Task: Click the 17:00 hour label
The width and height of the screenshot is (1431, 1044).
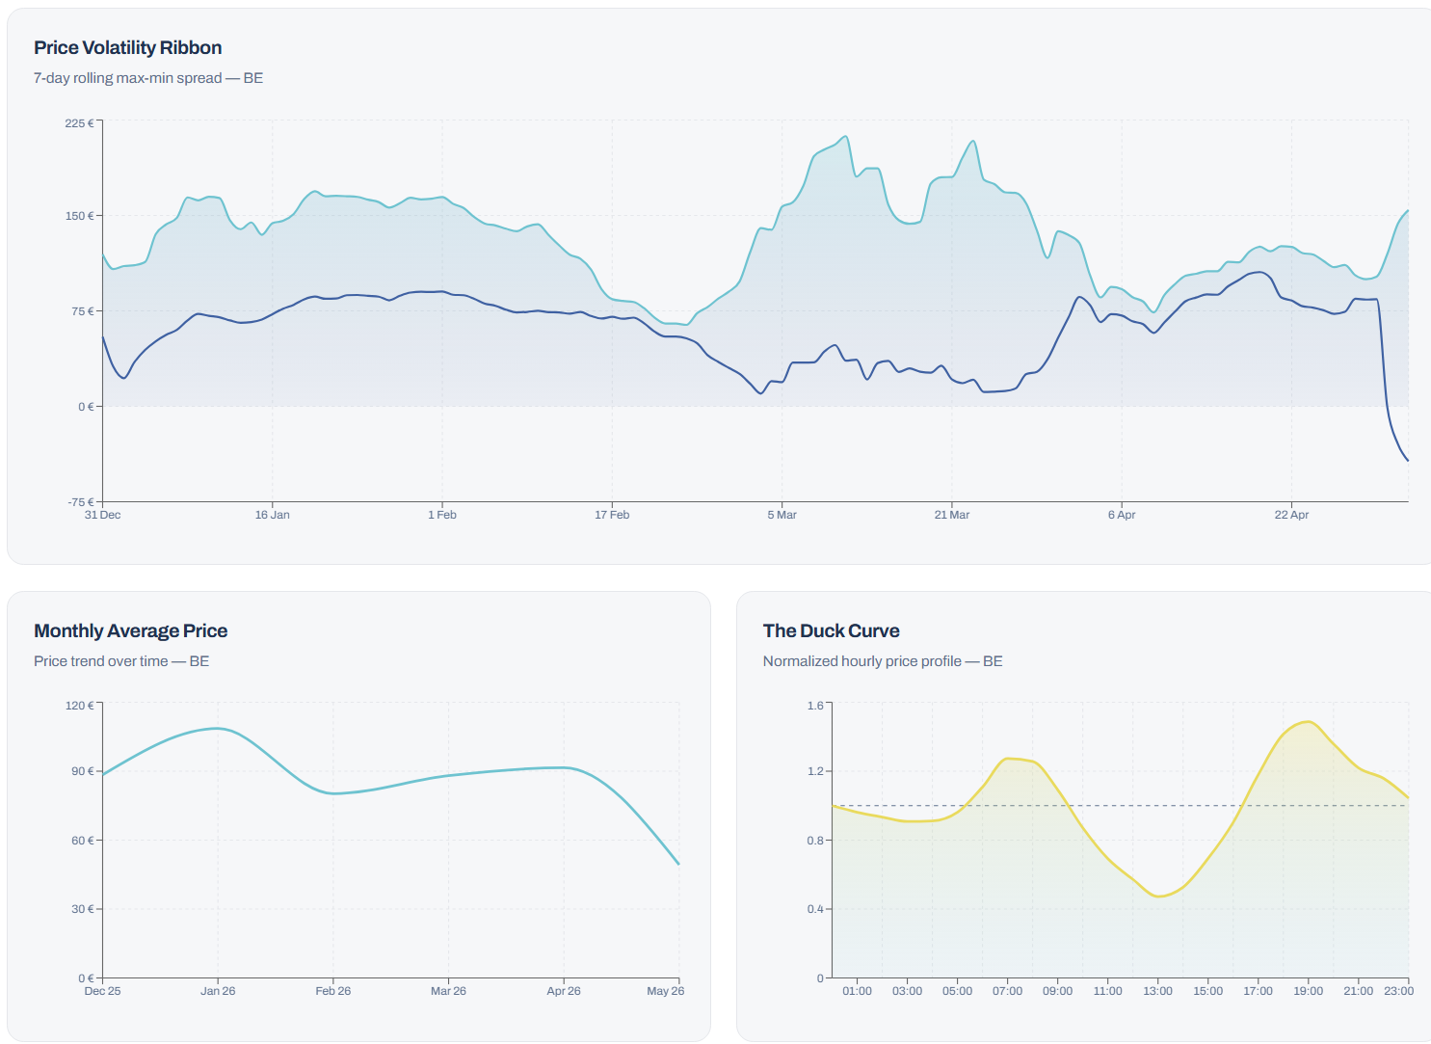Action: point(1258,991)
